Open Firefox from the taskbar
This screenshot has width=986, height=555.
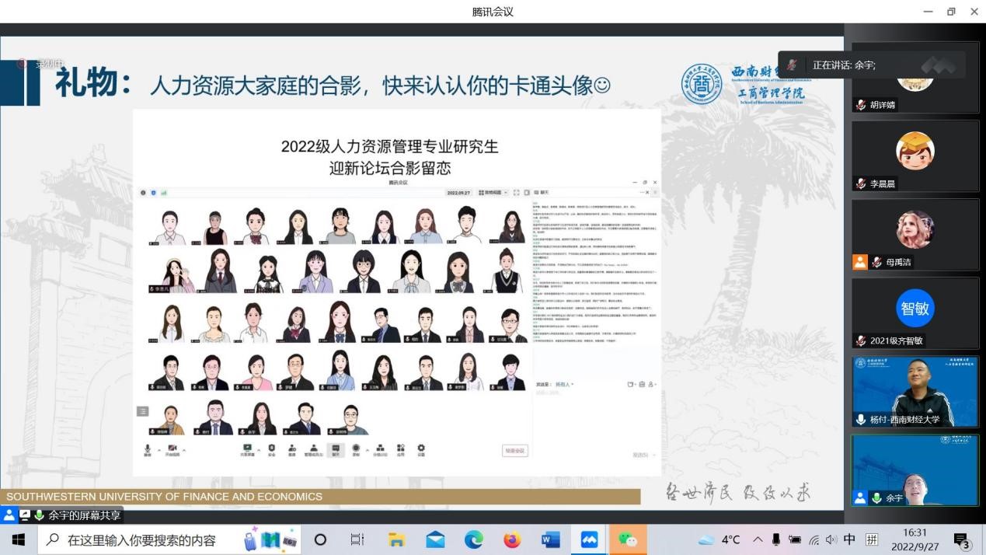(x=511, y=539)
